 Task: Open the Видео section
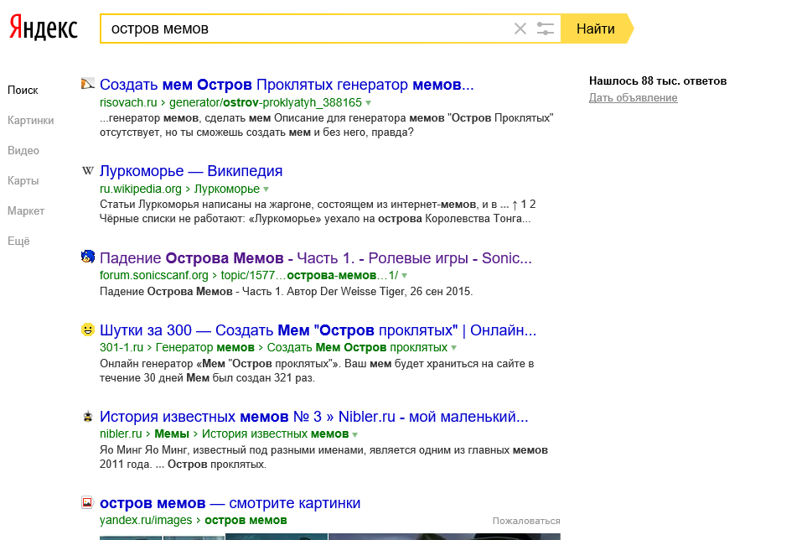tap(25, 150)
